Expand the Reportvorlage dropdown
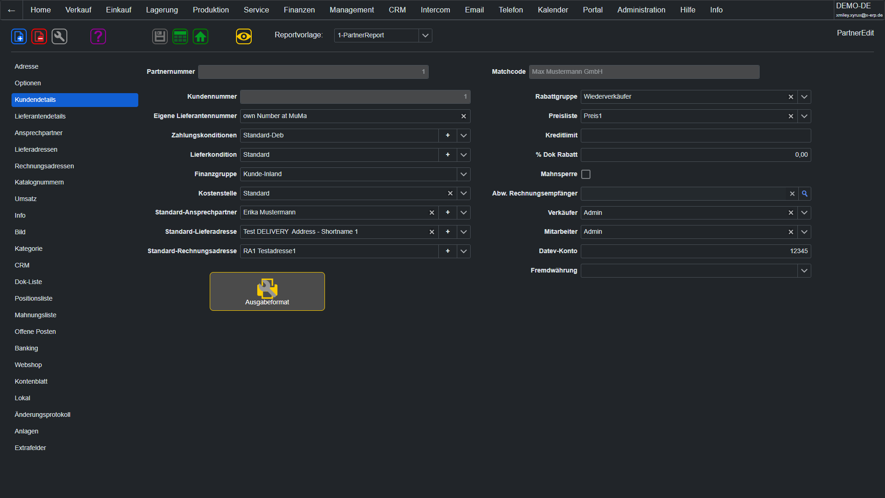 tap(425, 36)
